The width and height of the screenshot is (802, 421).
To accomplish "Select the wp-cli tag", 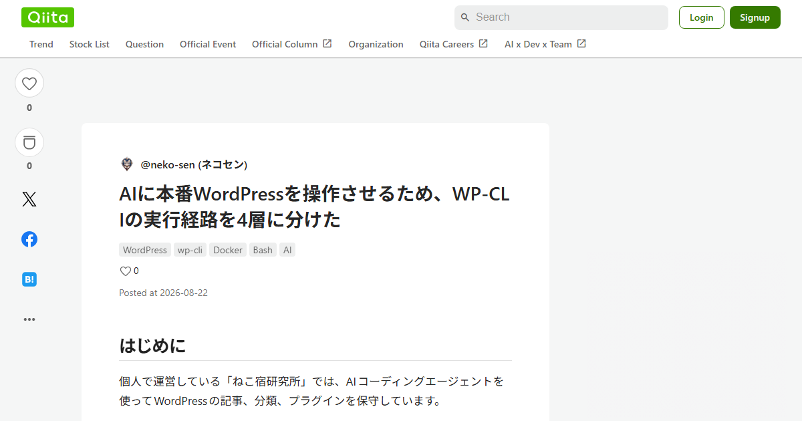I will click(190, 250).
